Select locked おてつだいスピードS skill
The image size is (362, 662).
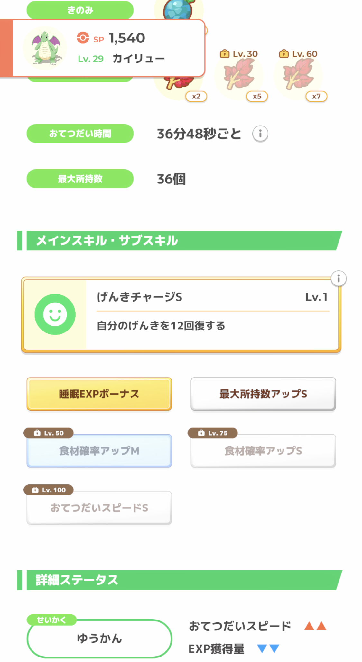pyautogui.click(x=99, y=508)
